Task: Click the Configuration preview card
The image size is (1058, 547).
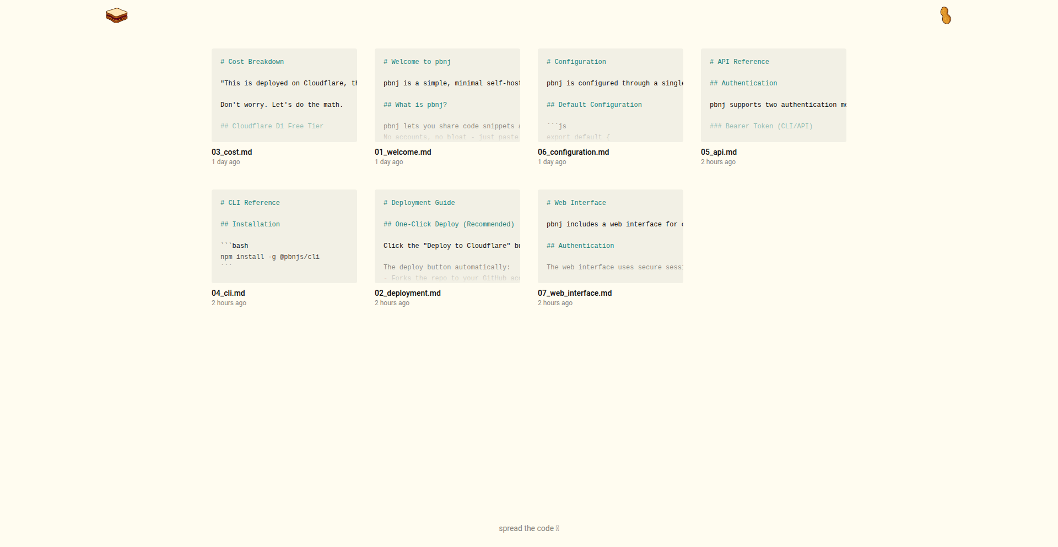Action: point(610,95)
